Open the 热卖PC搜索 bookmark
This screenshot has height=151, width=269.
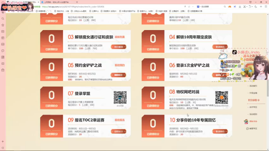tap(161, 11)
